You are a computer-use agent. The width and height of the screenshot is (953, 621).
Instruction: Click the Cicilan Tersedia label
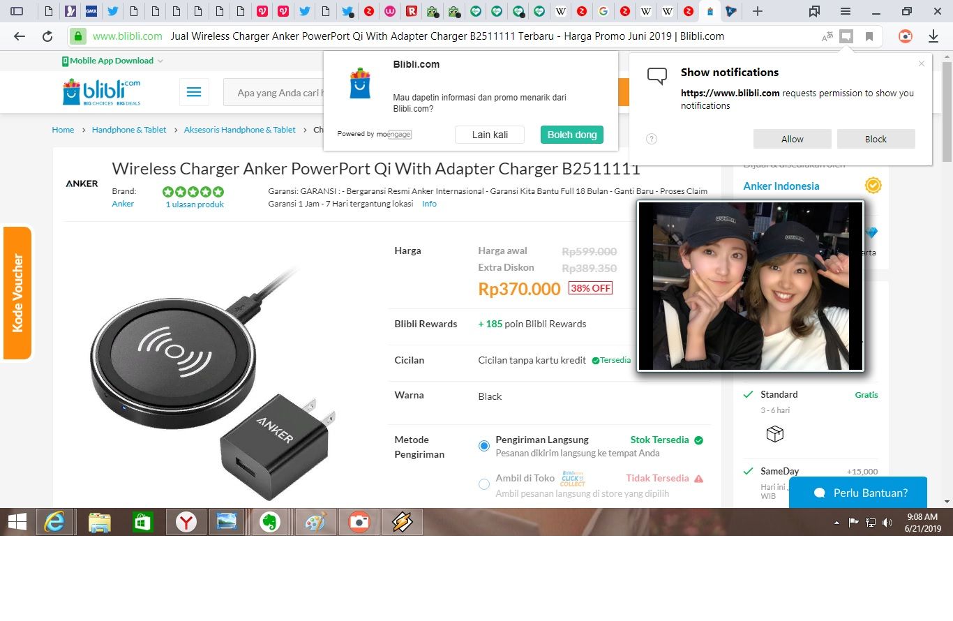coord(611,360)
